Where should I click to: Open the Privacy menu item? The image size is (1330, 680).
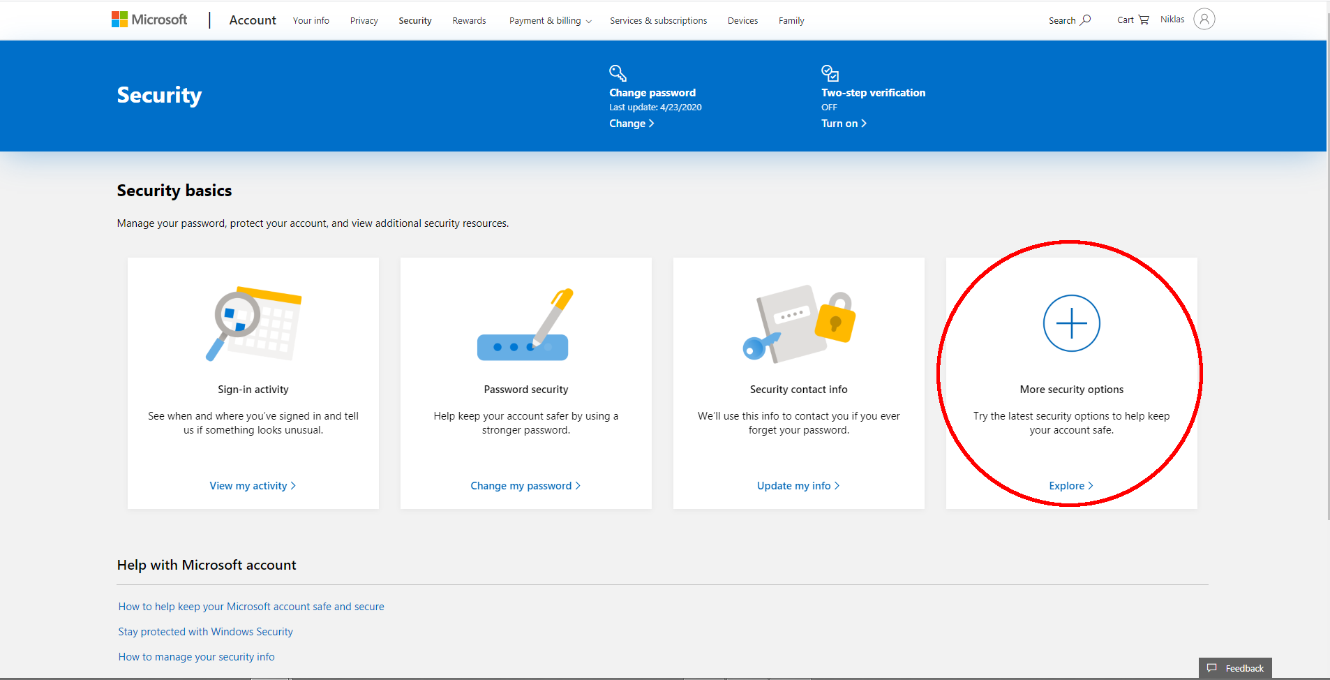click(364, 20)
